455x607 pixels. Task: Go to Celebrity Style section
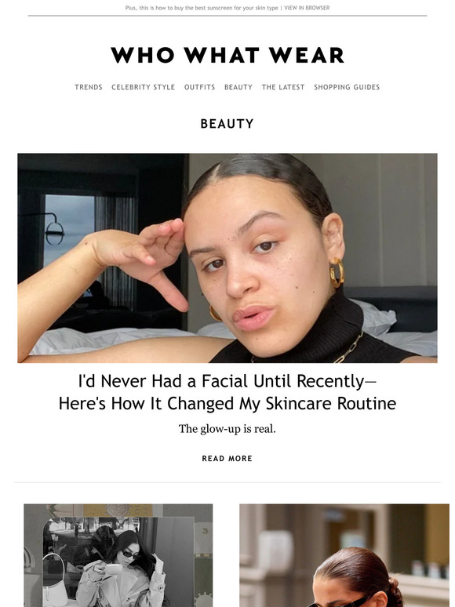pos(144,87)
